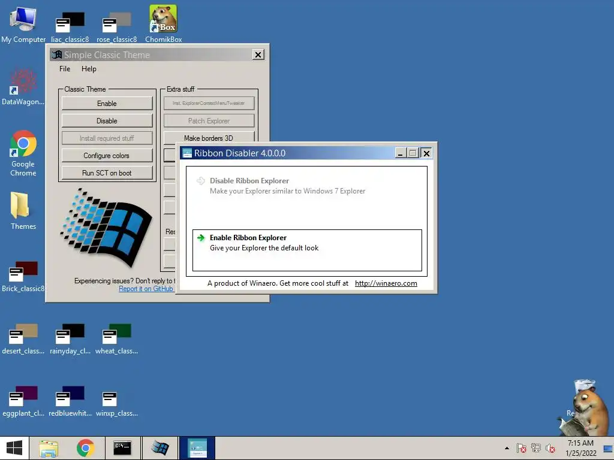Select the wheat_class theme file icon
The height and width of the screenshot is (460, 614).
116,339
